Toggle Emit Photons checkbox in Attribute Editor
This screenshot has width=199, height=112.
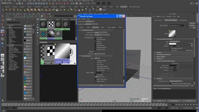(170, 63)
